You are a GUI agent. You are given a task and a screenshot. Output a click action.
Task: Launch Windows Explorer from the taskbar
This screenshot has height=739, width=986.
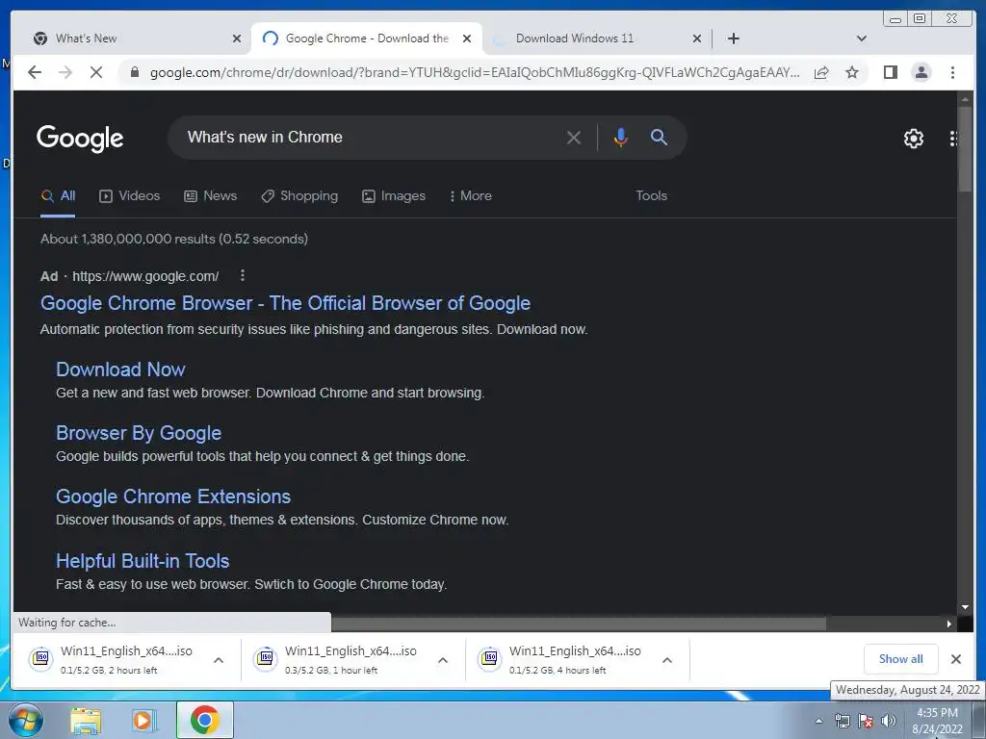[x=86, y=720]
